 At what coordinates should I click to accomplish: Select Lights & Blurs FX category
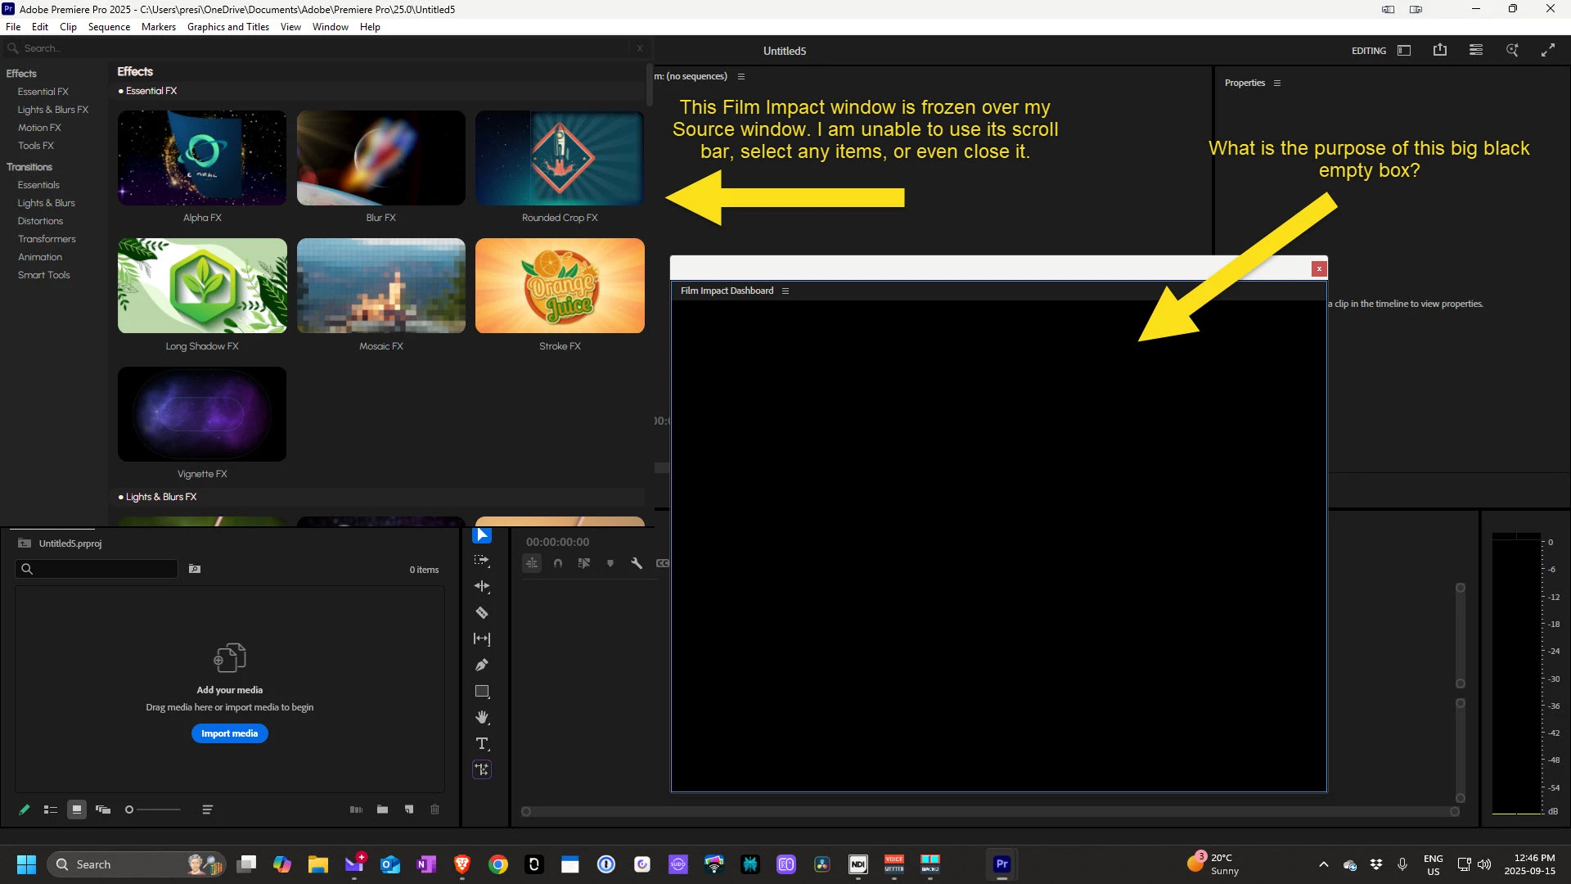coord(52,110)
